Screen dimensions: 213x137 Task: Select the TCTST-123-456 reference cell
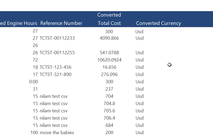pos(56,67)
